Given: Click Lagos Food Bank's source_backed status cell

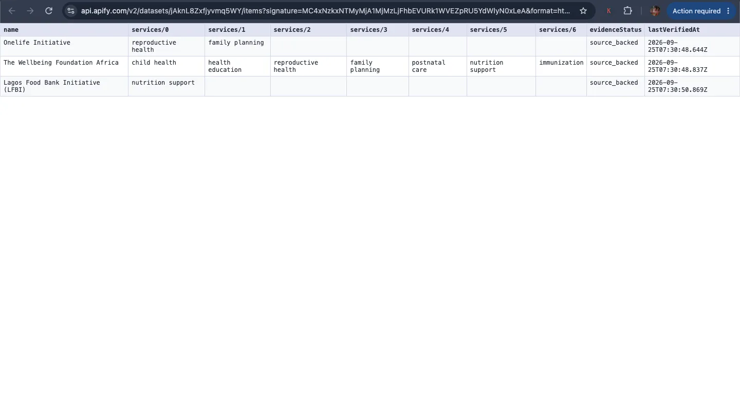Looking at the screenshot, I should click(x=616, y=86).
